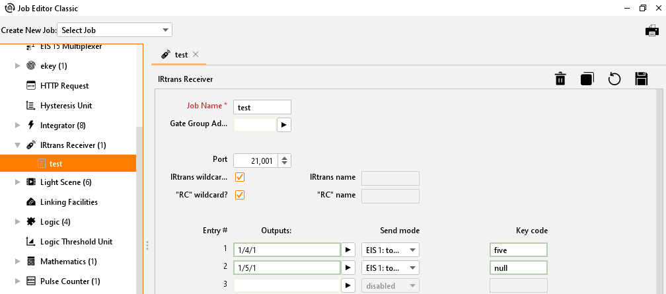Click address picker arrow for output 1/4/1

350,250
